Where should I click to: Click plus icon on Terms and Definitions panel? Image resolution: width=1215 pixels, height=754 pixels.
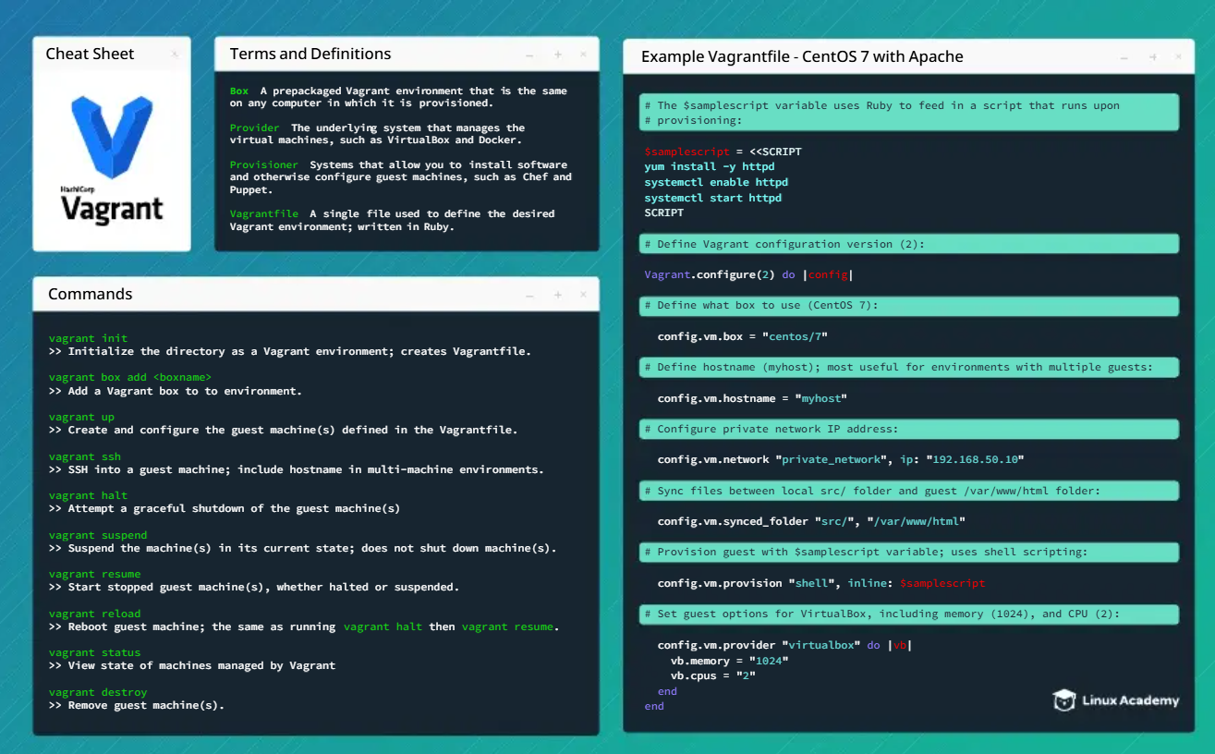558,55
